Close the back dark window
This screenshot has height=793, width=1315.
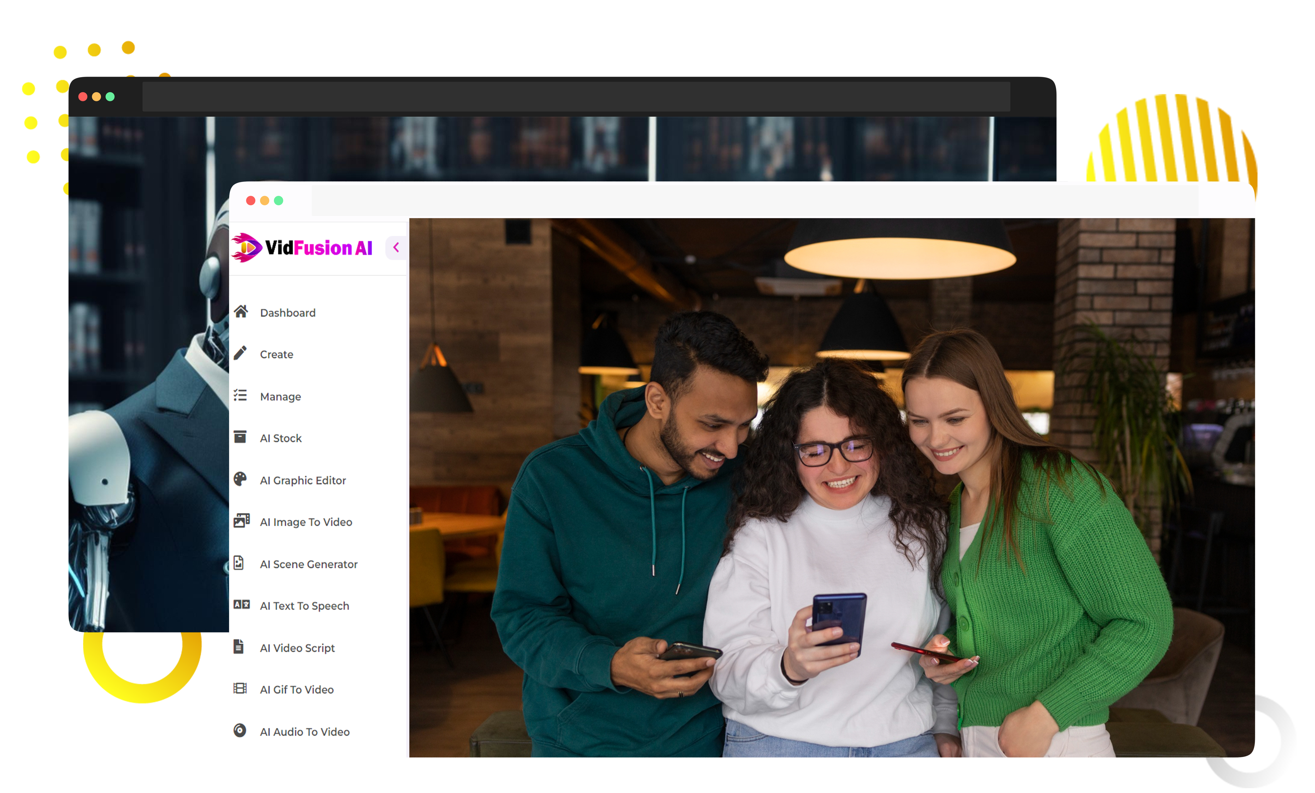pos(83,97)
